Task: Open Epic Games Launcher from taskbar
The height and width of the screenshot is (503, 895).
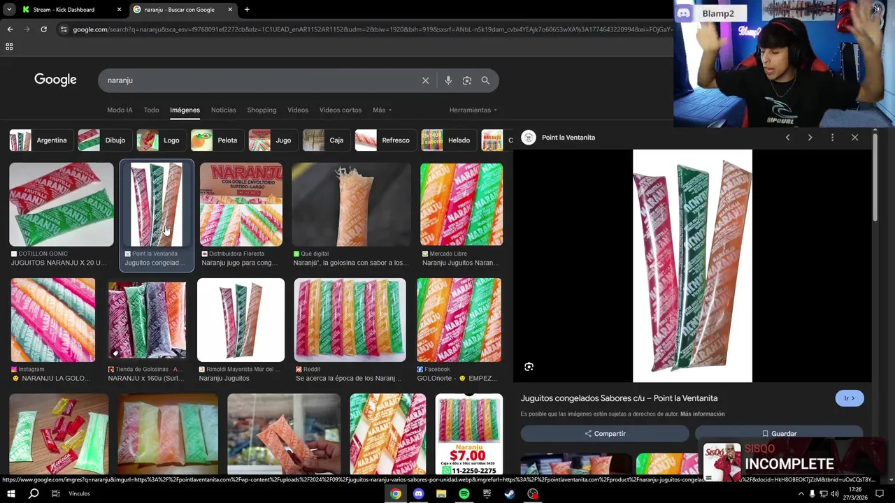Action: click(x=487, y=493)
